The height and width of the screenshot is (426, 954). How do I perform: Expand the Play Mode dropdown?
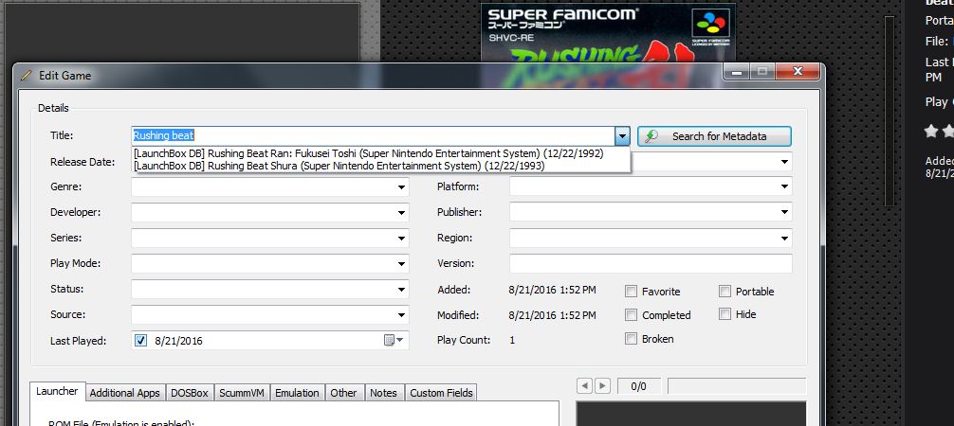[x=401, y=264]
